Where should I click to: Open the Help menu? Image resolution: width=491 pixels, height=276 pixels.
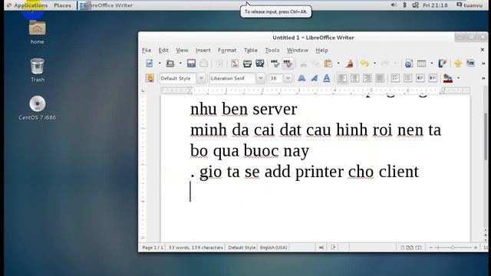(321, 50)
